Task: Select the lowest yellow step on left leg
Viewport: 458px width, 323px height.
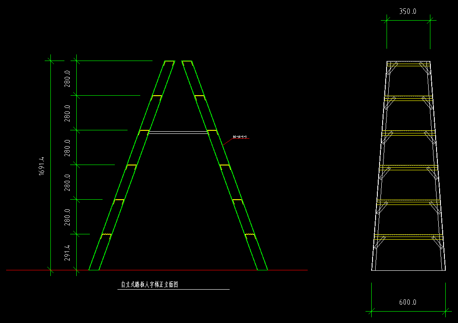Action: coord(106,235)
